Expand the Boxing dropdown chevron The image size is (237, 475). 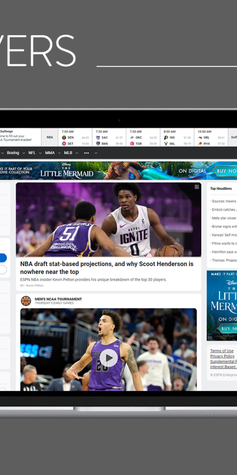(24, 153)
